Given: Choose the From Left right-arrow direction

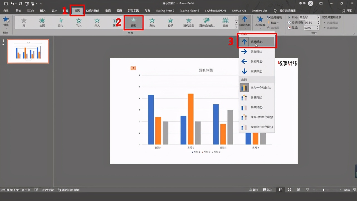Looking at the screenshot, I should [x=257, y=52].
